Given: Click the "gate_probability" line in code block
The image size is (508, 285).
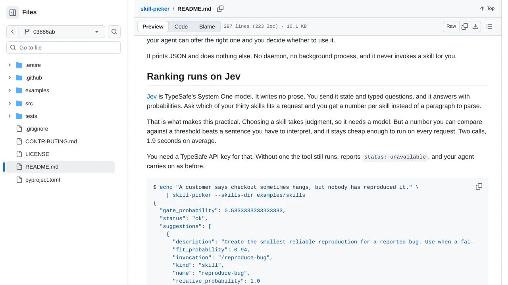Looking at the screenshot, I should (x=223, y=211).
